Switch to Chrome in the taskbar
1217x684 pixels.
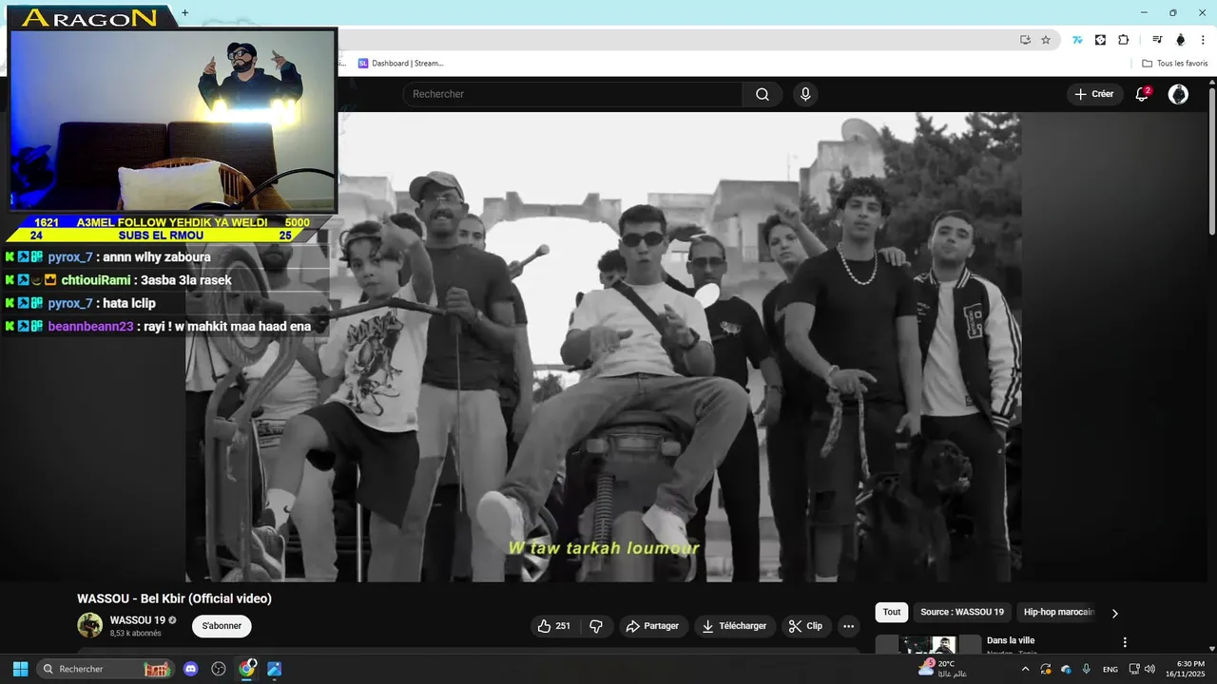(247, 669)
